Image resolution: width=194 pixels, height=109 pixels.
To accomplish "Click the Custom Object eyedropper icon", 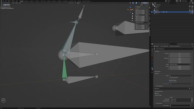I will (x=190, y=106).
